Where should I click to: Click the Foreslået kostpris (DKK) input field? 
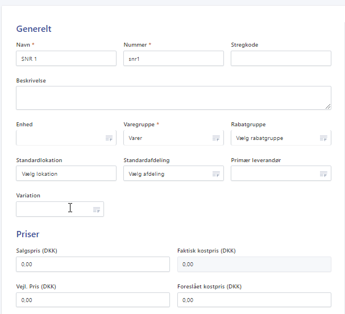pos(254,300)
